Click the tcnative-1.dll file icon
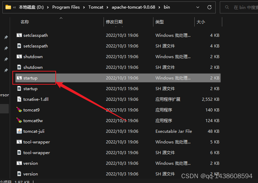This screenshot has width=258, height=183. (19, 99)
